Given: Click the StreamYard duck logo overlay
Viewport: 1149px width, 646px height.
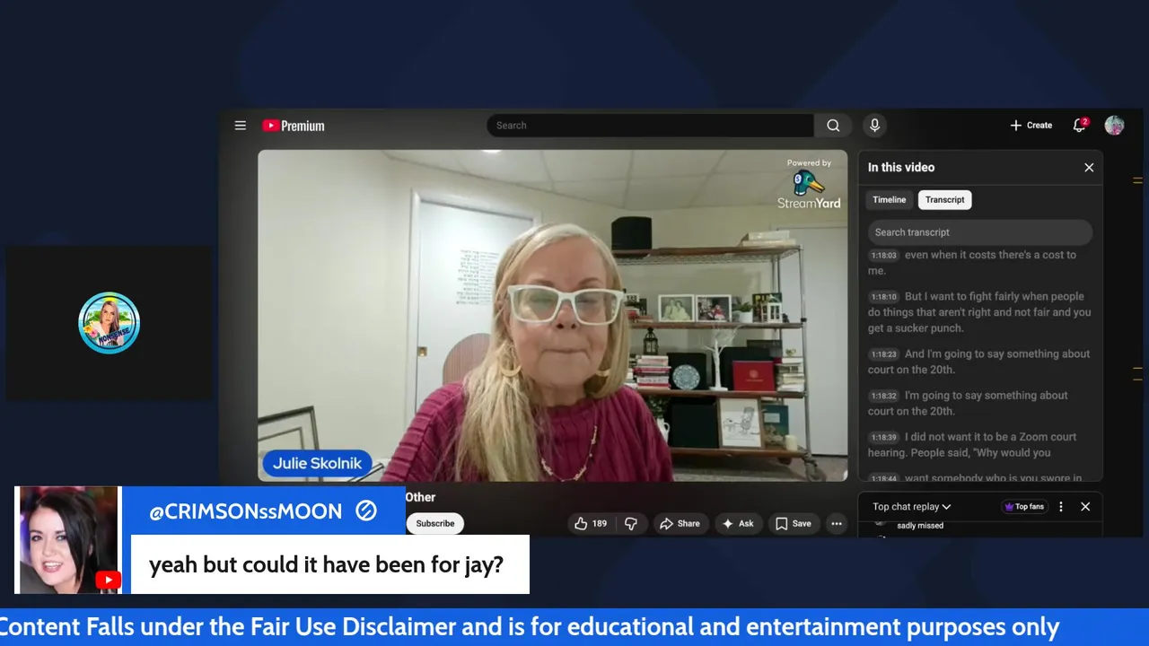Looking at the screenshot, I should tap(809, 185).
